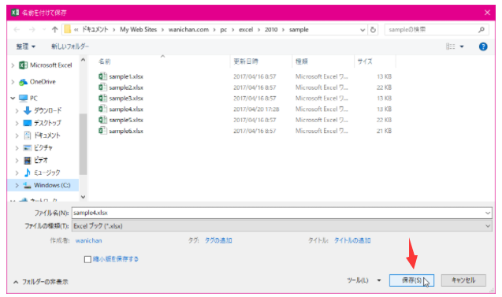
Task: Open the 整理 organize menu
Action: pos(25,46)
